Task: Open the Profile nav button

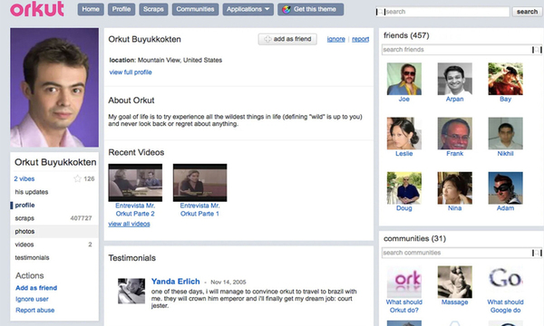Action: click(x=121, y=9)
